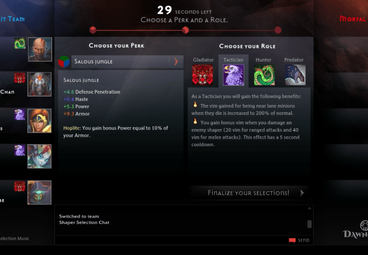Image resolution: width=368 pixels, height=255 pixels.
Task: Click the chat text input field
Action: click(x=172, y=240)
